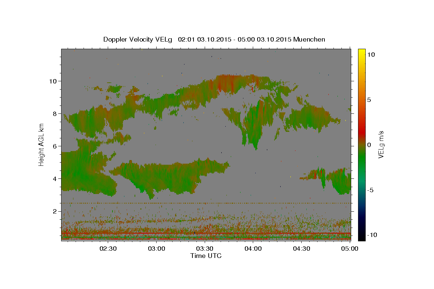
Task: Click the height tick label 2
Action: coord(55,211)
